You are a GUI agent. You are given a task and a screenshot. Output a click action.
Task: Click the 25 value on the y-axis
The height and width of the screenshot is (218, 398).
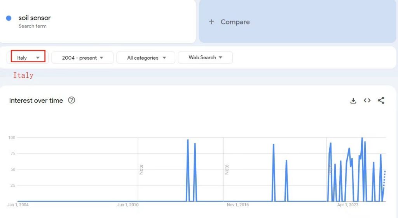coord(13,185)
